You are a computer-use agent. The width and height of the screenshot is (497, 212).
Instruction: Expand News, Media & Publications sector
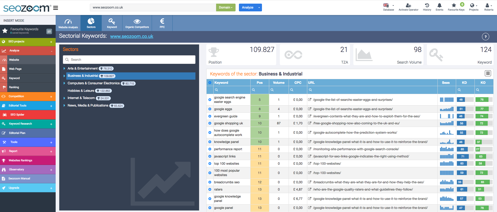coord(64,105)
